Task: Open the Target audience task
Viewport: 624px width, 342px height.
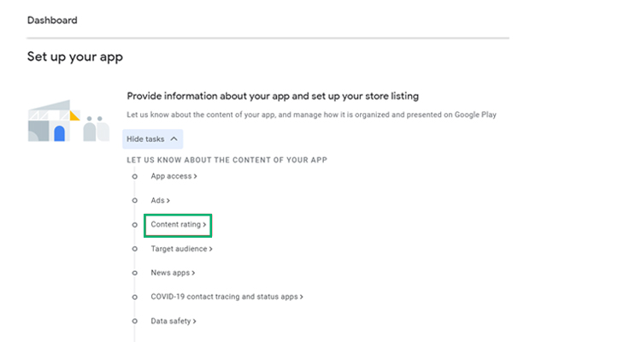Action: coord(181,249)
